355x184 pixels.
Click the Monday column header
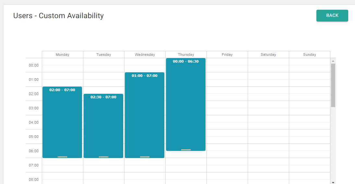click(63, 55)
